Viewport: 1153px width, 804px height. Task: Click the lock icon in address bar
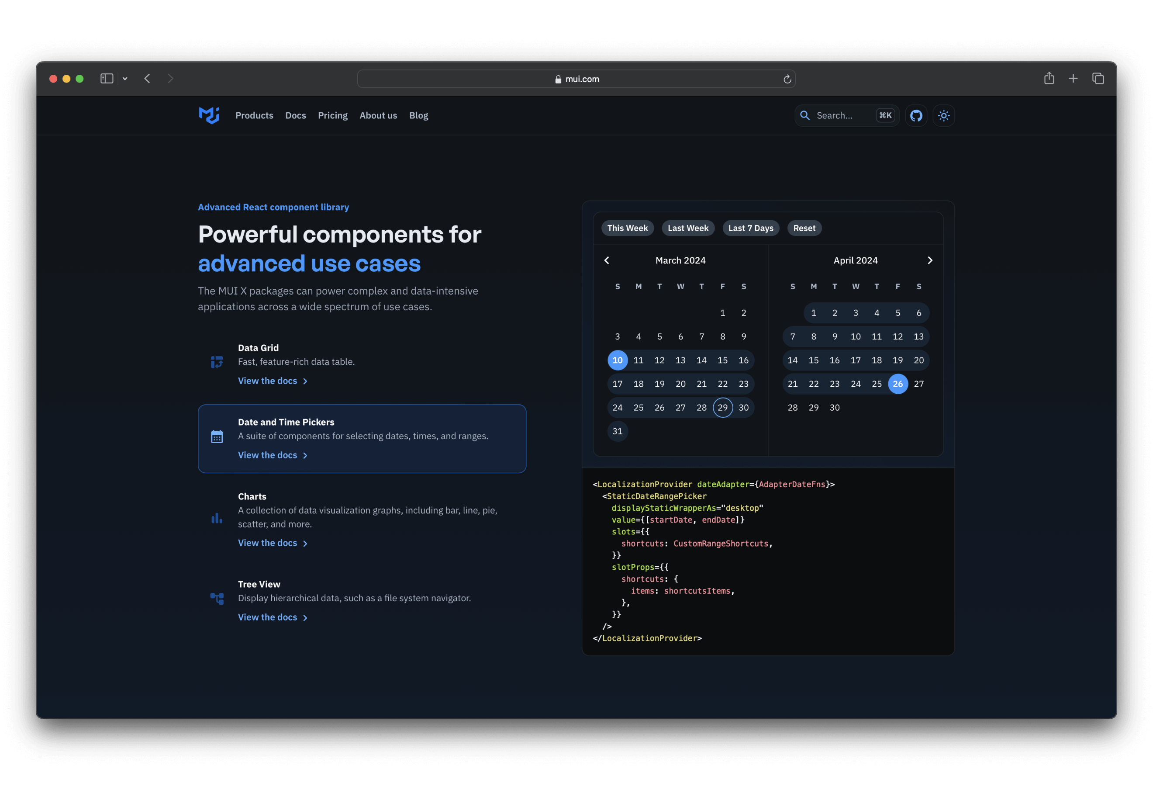(558, 79)
